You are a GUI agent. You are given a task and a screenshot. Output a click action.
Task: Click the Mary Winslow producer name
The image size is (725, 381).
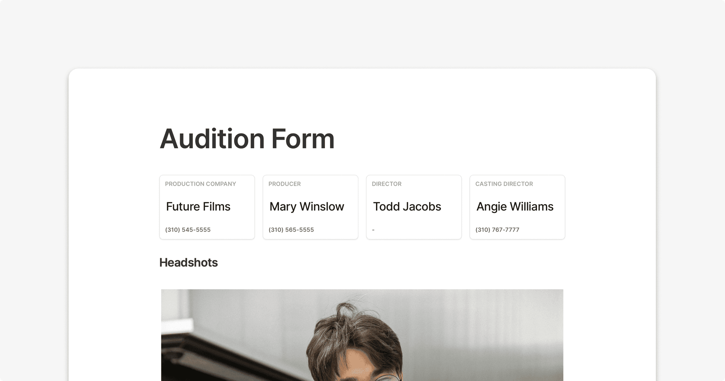point(307,207)
